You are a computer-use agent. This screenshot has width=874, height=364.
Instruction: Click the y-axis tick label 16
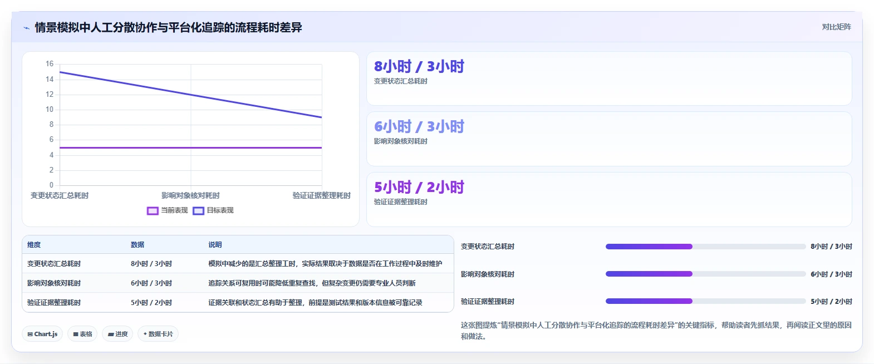[x=50, y=64]
